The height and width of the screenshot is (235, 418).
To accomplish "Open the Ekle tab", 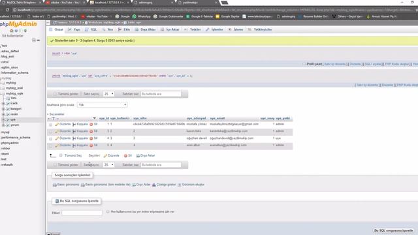I will click(124, 29).
